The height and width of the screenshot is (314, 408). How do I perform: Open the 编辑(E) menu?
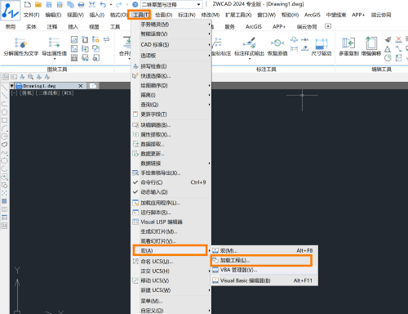click(x=53, y=15)
